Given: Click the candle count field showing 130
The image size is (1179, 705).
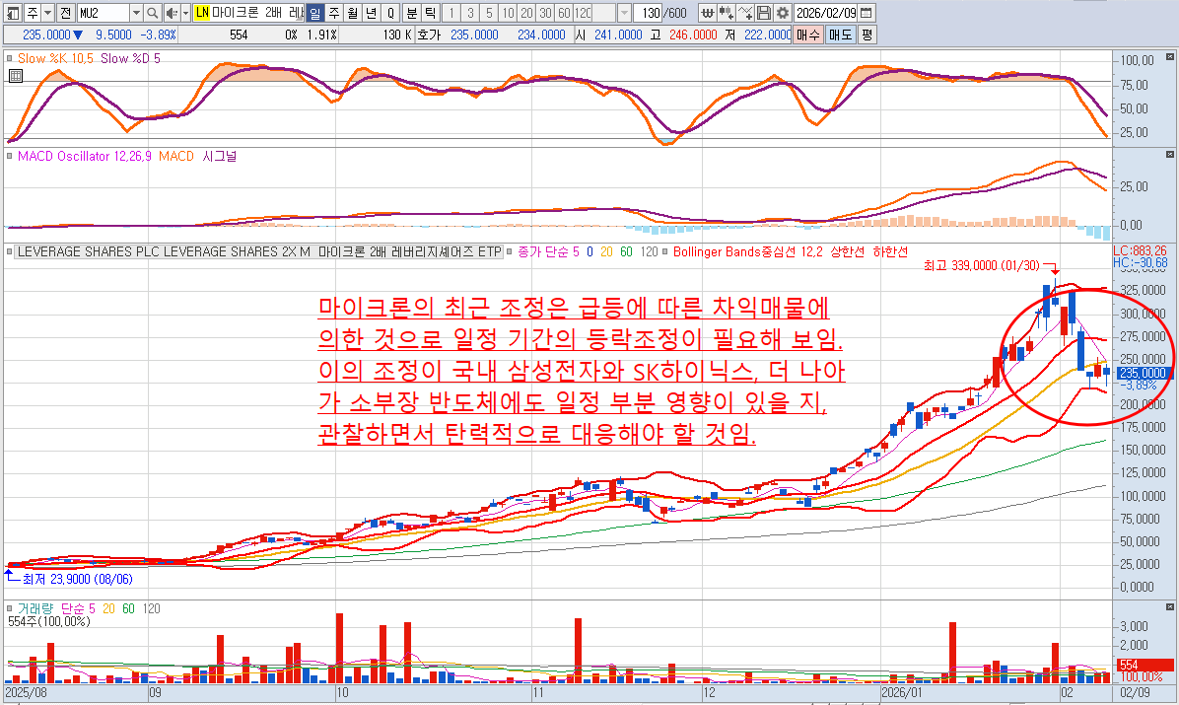Looking at the screenshot, I should pos(649,13).
